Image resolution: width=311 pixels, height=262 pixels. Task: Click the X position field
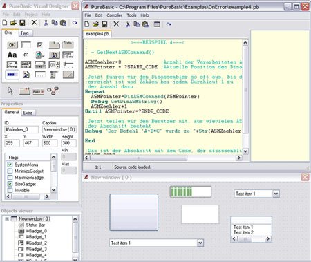click(12, 143)
